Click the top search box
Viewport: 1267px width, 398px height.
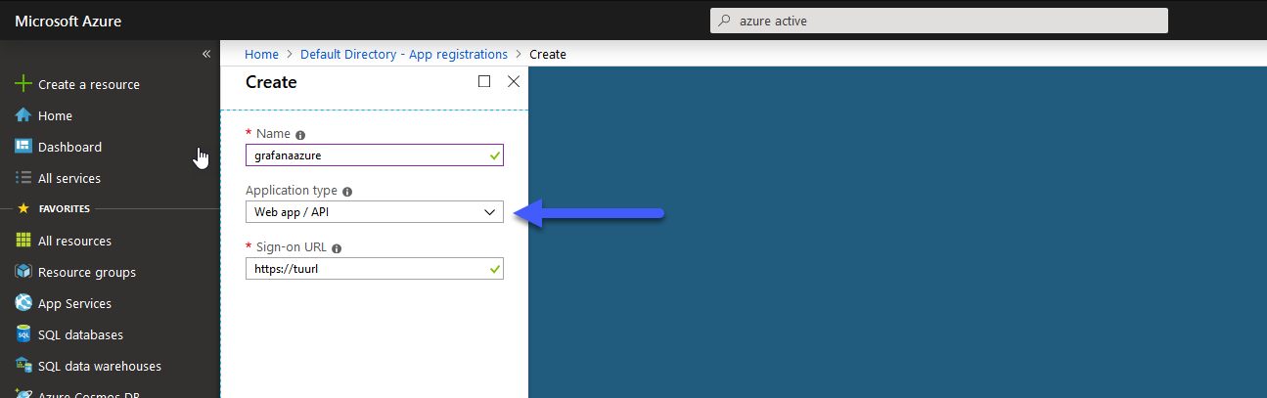coord(939,21)
